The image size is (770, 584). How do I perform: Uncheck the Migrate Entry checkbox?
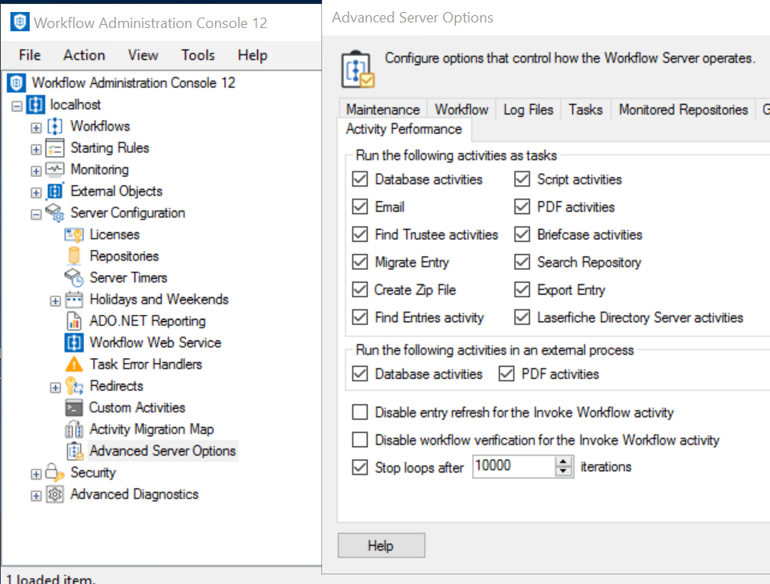[x=360, y=262]
